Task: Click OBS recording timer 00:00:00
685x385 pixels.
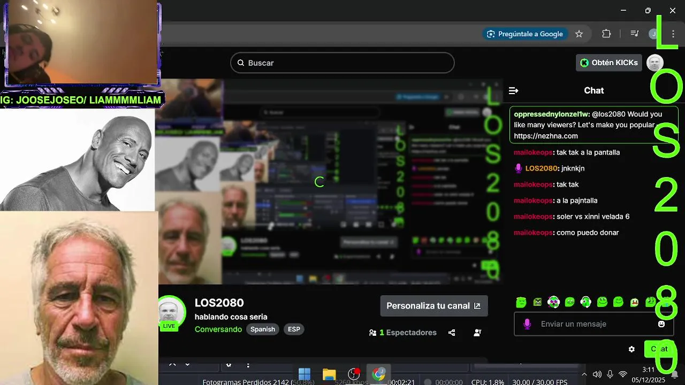Action: click(448, 382)
